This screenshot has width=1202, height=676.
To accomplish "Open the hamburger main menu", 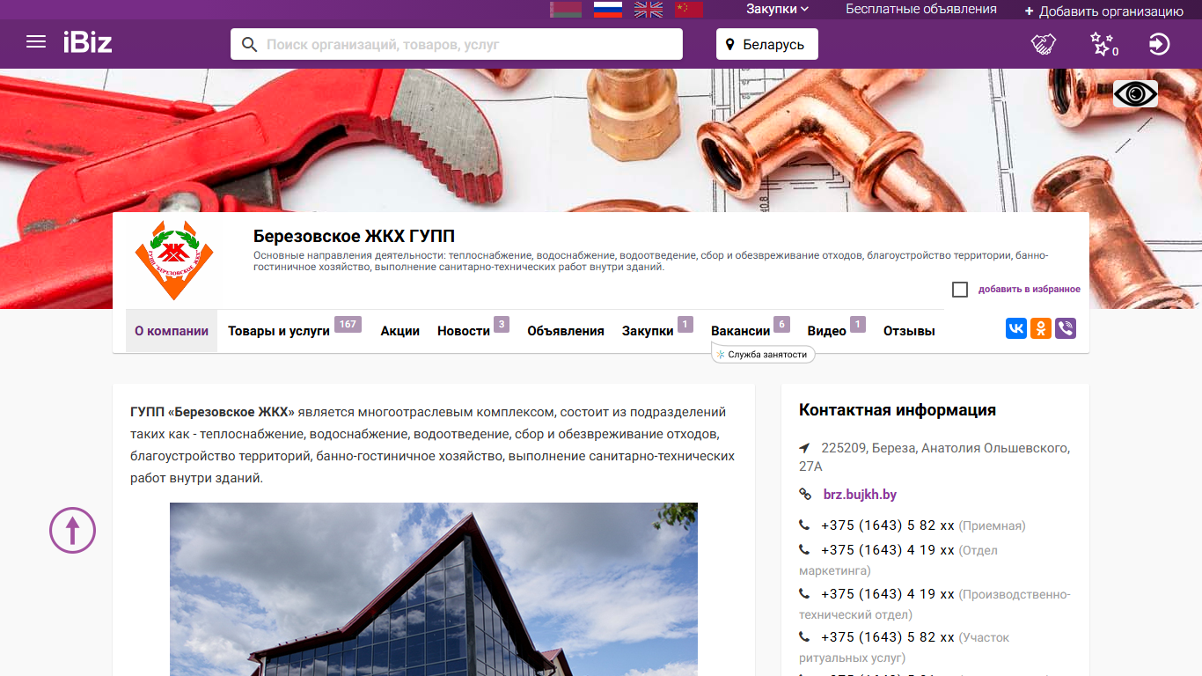I will click(36, 42).
